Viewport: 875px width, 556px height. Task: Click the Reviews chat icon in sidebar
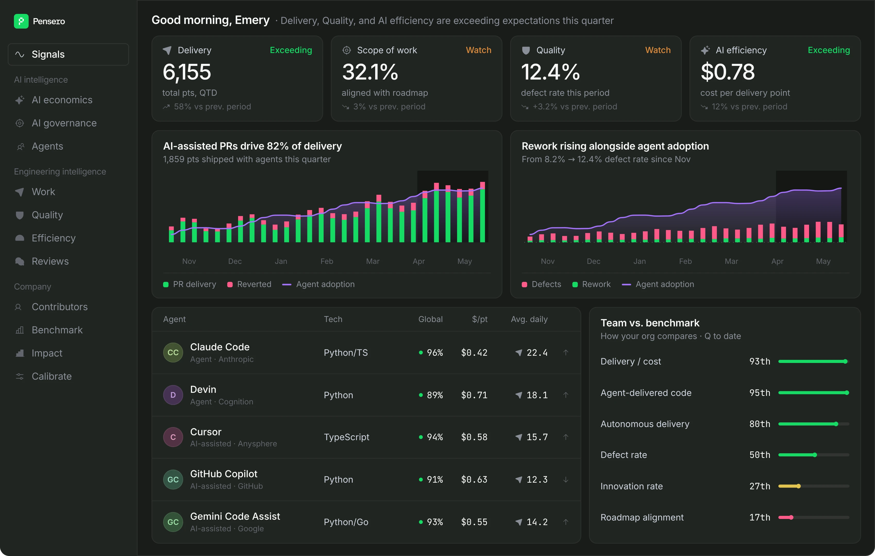pyautogui.click(x=20, y=261)
